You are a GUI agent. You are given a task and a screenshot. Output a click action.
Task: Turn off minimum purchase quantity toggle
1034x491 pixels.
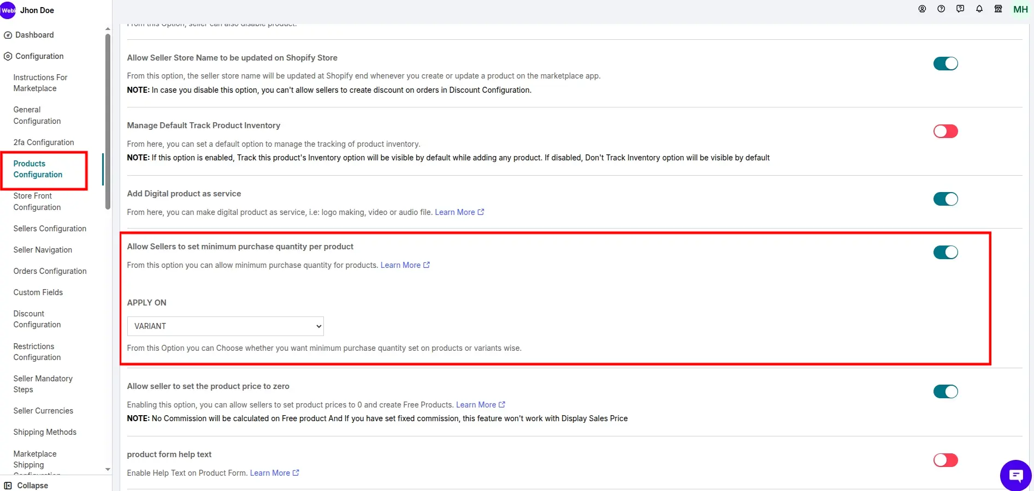pyautogui.click(x=946, y=252)
